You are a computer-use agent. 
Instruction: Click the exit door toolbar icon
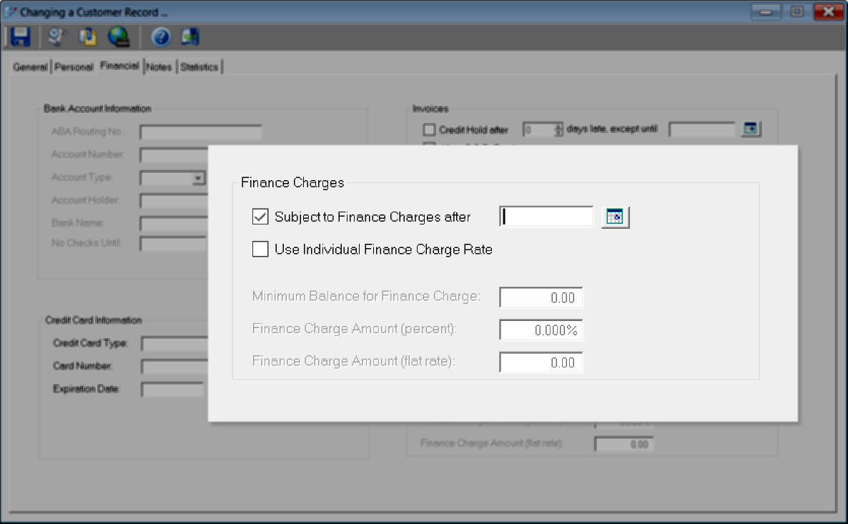[x=189, y=36]
